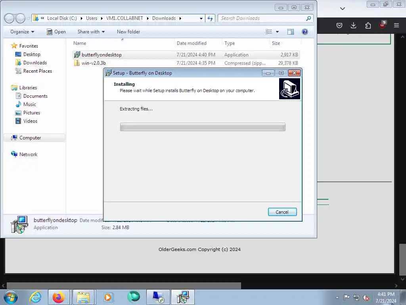
Task: Switch to Firefox in taskbar
Action: pyautogui.click(x=59, y=297)
